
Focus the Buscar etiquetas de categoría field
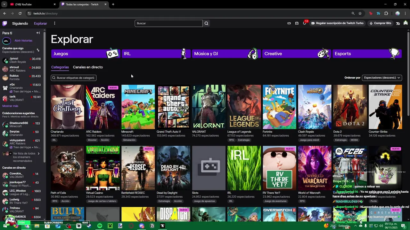click(74, 78)
